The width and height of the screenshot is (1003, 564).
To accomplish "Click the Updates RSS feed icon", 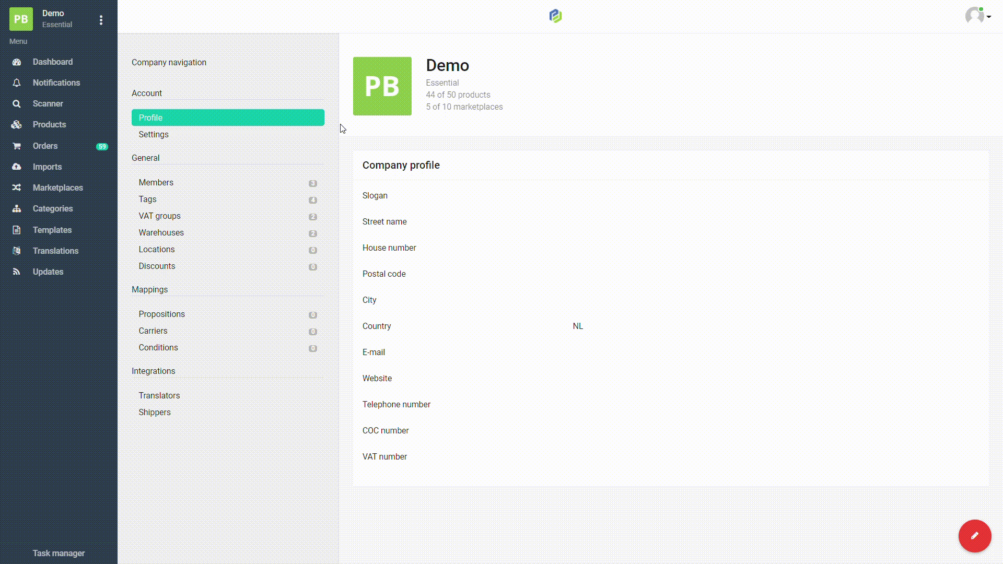I will pyautogui.click(x=17, y=272).
